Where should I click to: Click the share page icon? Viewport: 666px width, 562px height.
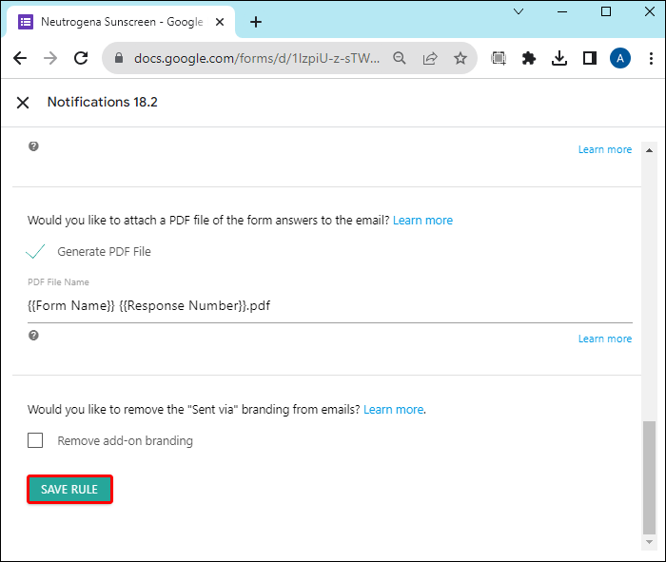click(x=430, y=58)
